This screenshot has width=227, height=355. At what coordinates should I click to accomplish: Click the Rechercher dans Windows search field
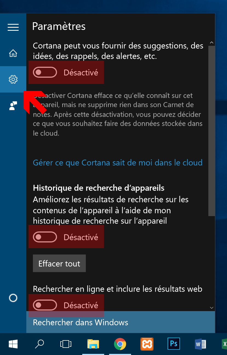pos(121,322)
